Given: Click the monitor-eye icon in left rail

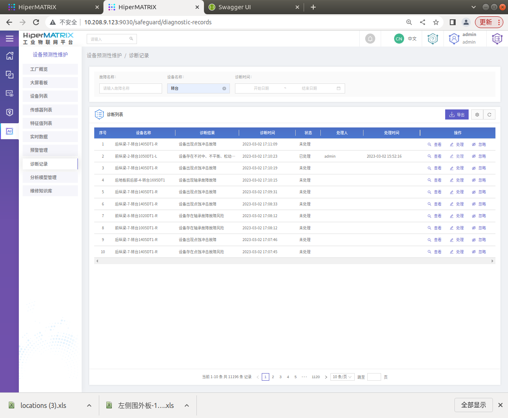Looking at the screenshot, I should (9, 93).
